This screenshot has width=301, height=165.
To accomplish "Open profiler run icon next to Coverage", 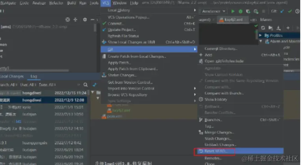I will tap(256, 11).
